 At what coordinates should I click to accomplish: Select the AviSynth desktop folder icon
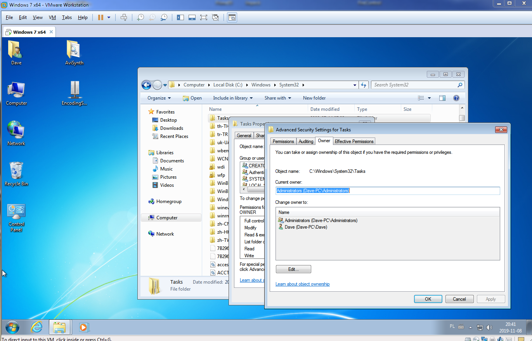coord(74,53)
